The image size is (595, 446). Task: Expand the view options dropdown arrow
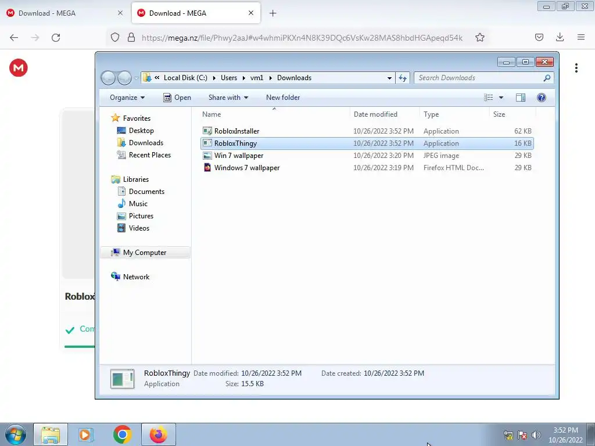click(501, 98)
